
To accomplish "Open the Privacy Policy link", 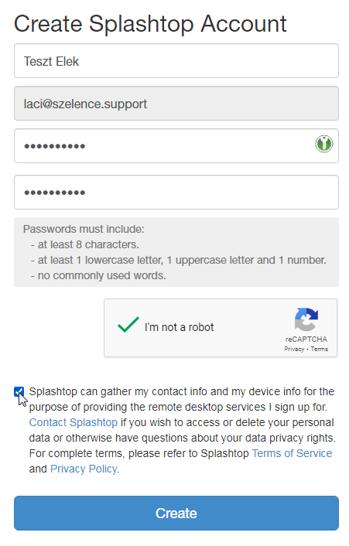I will (x=84, y=469).
